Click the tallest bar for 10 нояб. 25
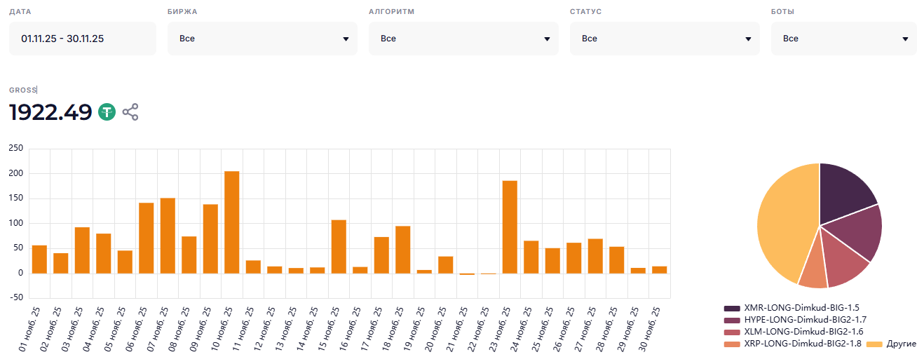924x357 pixels. coord(232,222)
